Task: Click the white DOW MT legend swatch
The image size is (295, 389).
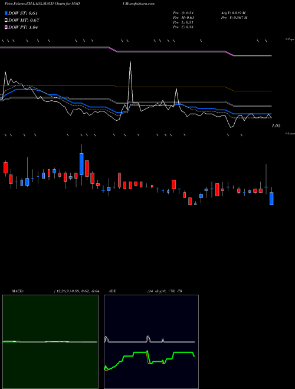Action: point(6,21)
